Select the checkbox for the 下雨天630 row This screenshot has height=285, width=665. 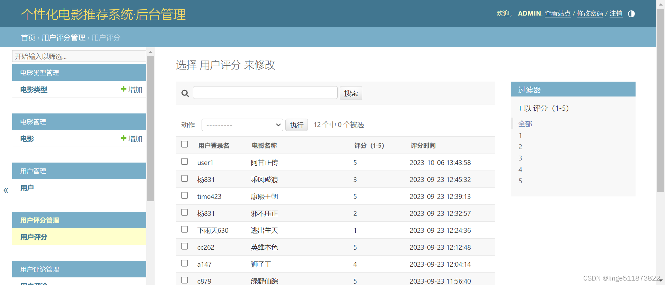click(x=185, y=229)
